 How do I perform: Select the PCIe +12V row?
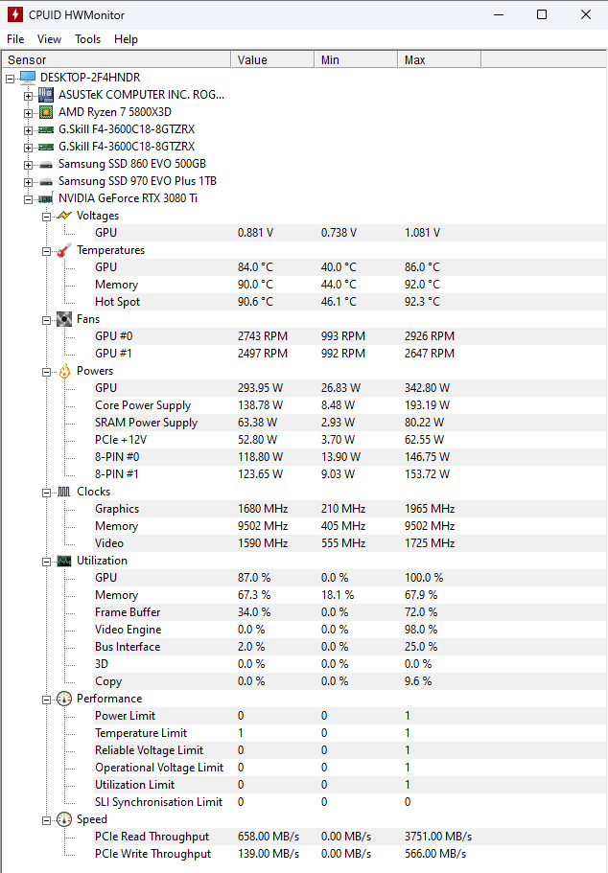point(350,440)
